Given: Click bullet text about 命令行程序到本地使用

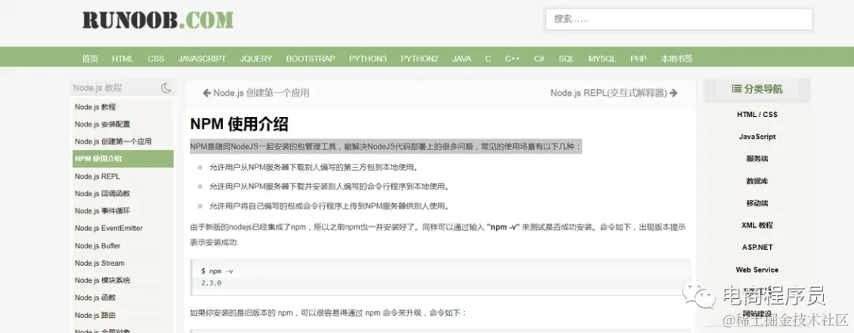Looking at the screenshot, I should tap(330, 187).
